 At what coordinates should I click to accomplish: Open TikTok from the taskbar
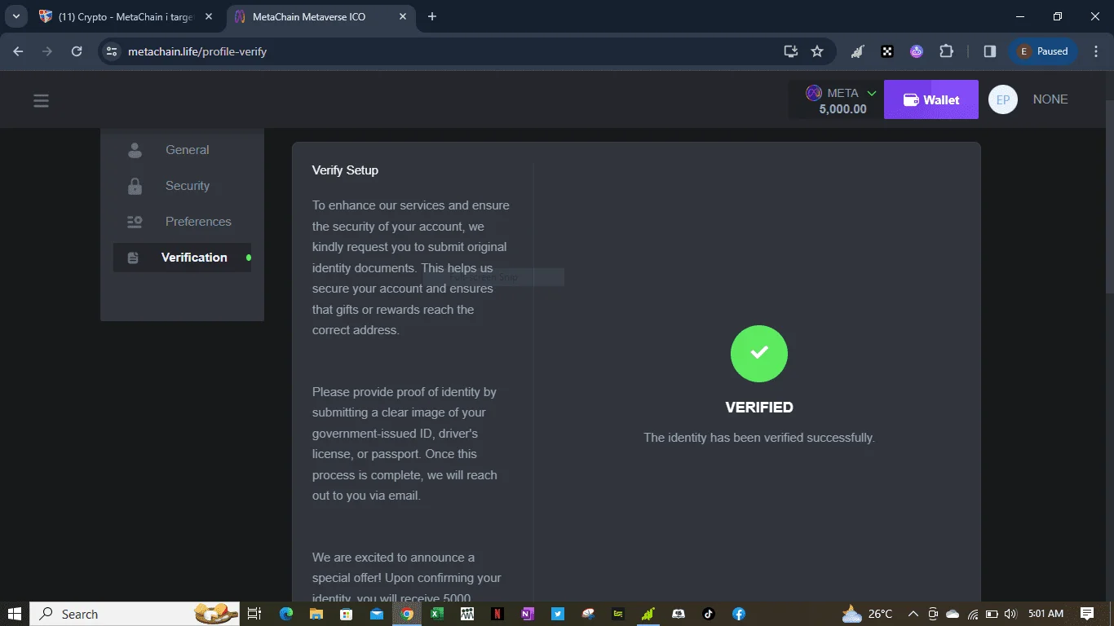point(708,614)
